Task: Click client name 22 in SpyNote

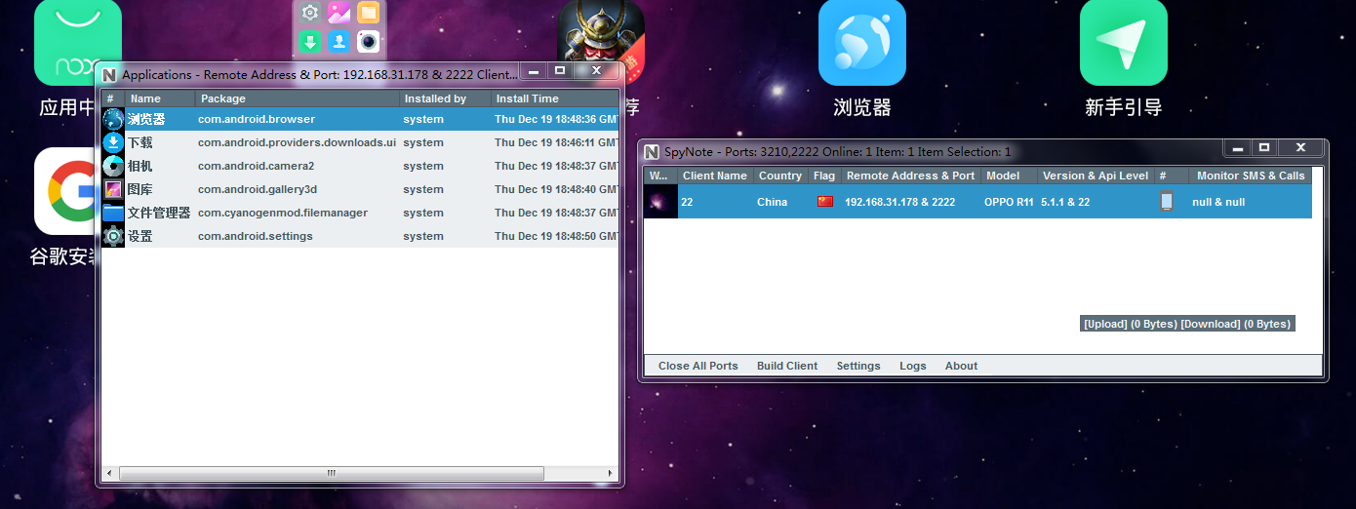Action: (x=688, y=202)
